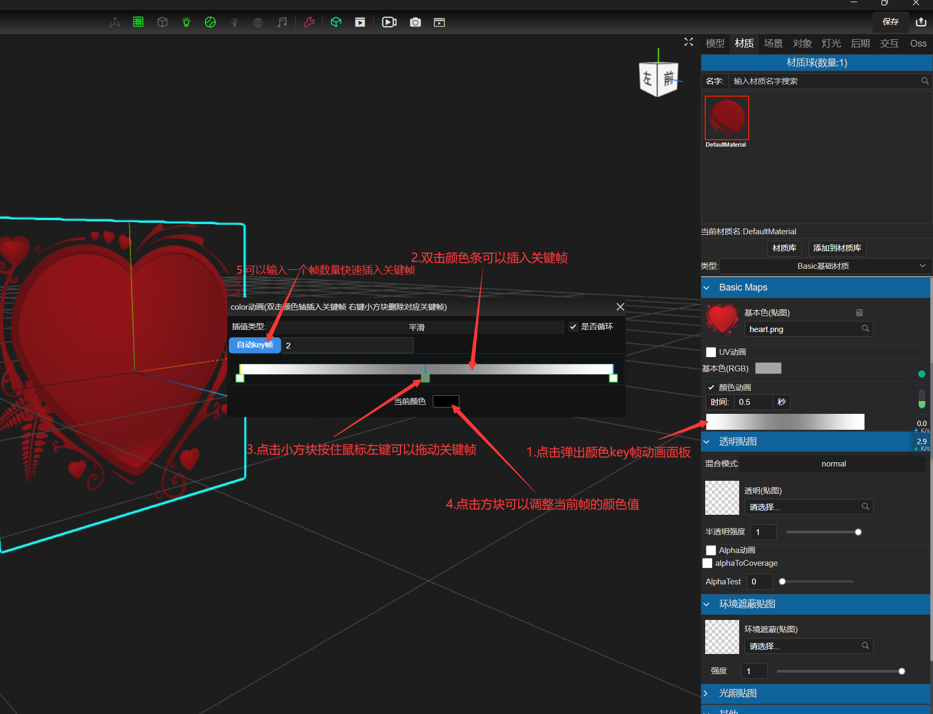Open the 混合模式 normal dropdown

(x=833, y=464)
